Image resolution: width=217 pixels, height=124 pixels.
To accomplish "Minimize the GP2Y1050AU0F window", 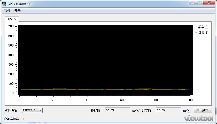I will [x=192, y=3].
